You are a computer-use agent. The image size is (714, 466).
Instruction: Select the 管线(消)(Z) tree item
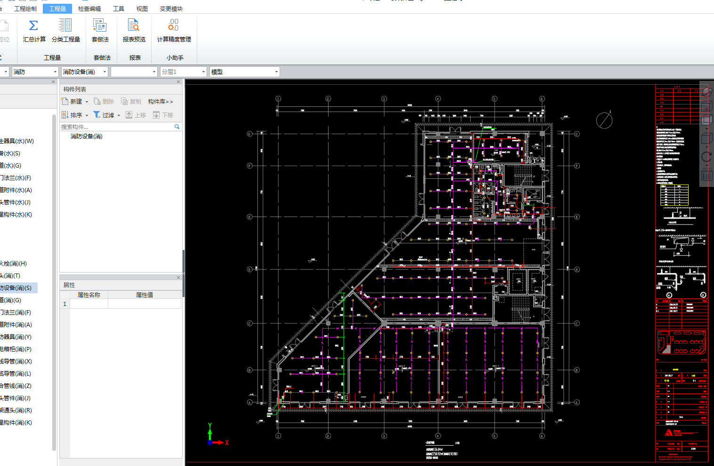(x=16, y=386)
